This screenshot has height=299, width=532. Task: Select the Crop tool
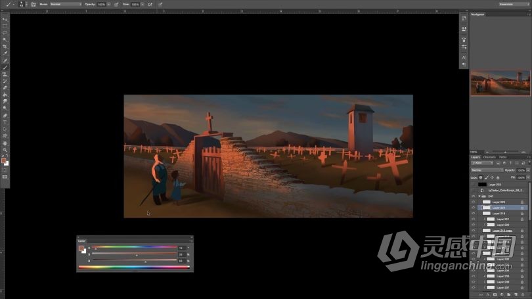pyautogui.click(x=5, y=47)
